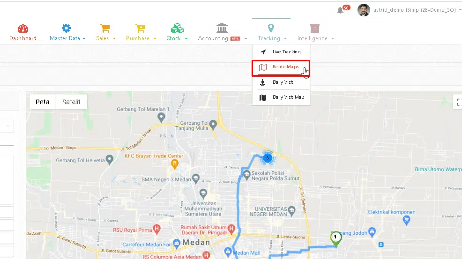462x259 pixels.
Task: Expand Sales dropdown arrow
Action: tap(114, 38)
